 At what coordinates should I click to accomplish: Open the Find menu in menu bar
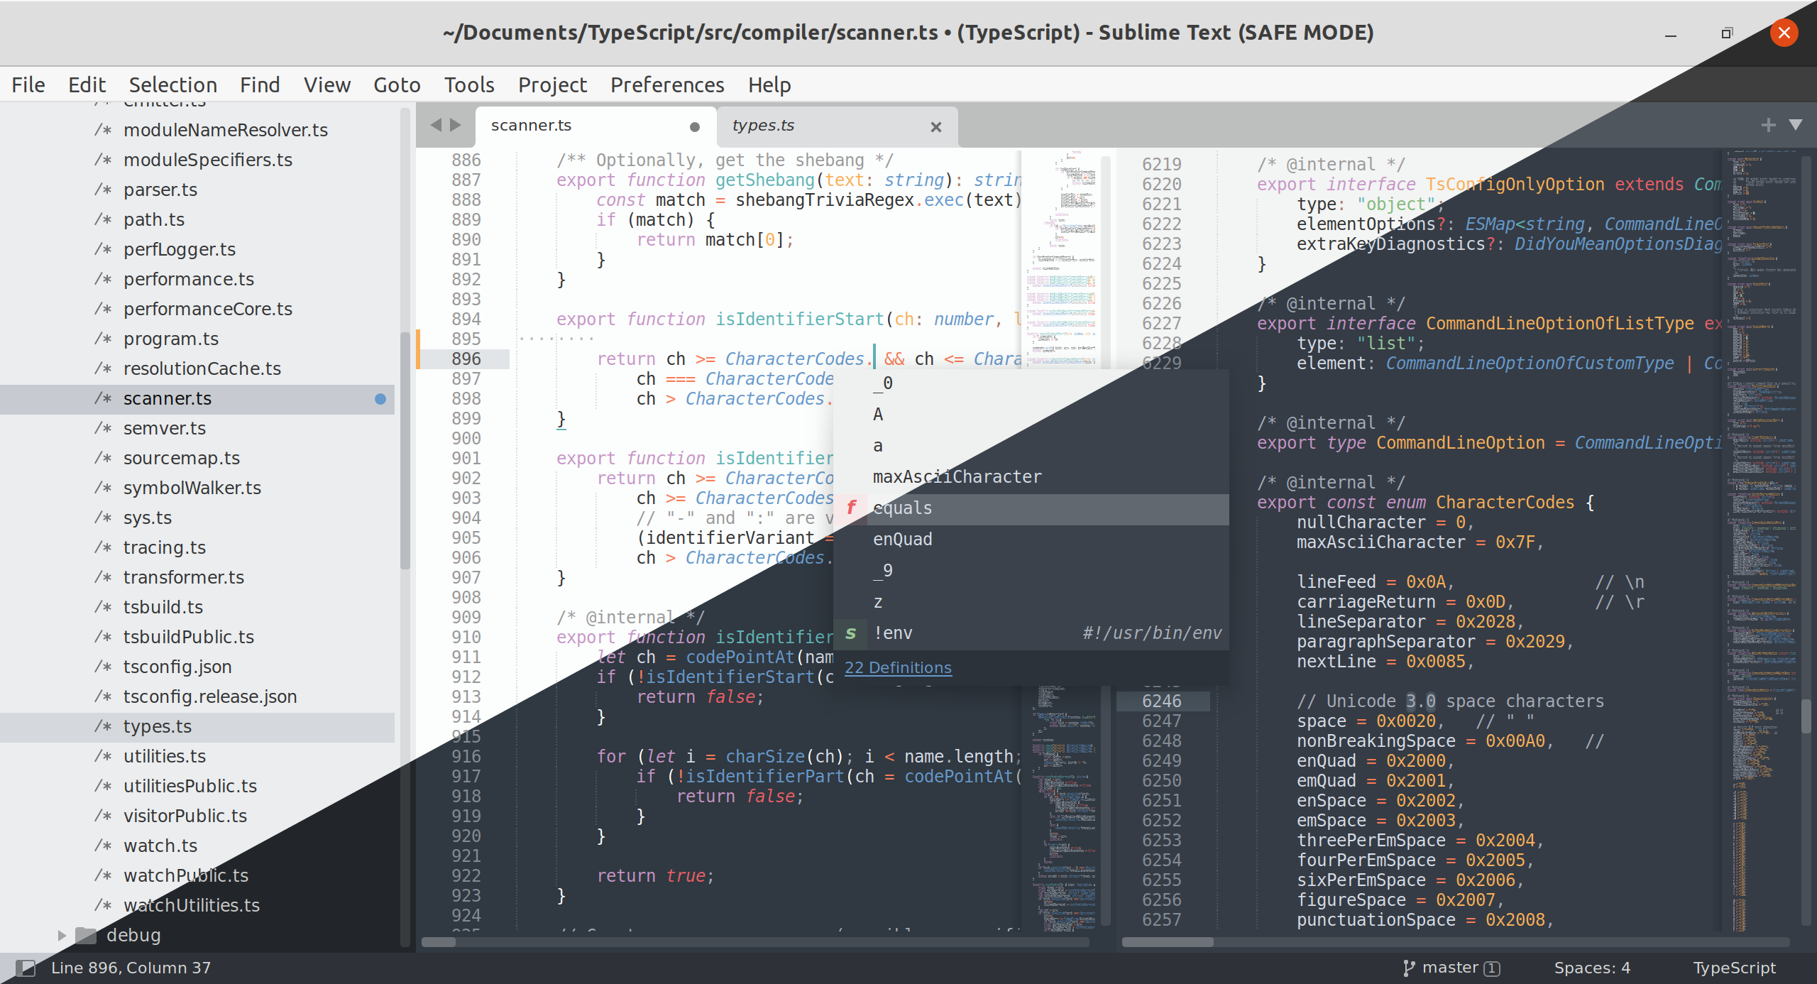[259, 84]
